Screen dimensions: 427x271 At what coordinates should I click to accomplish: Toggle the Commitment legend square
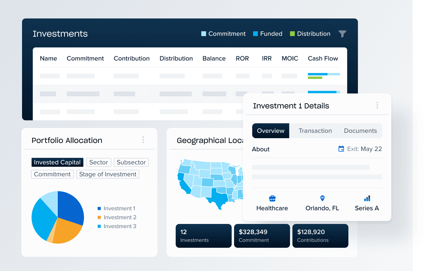tap(204, 34)
